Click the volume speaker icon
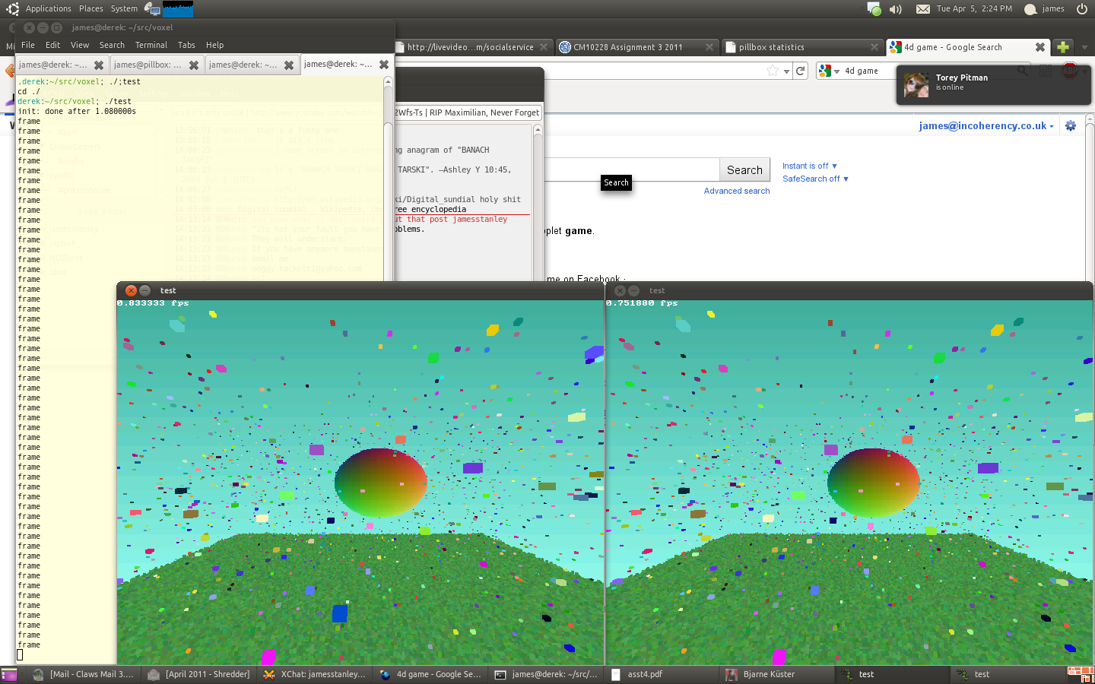Image resolution: width=1095 pixels, height=684 pixels. pyautogui.click(x=896, y=9)
